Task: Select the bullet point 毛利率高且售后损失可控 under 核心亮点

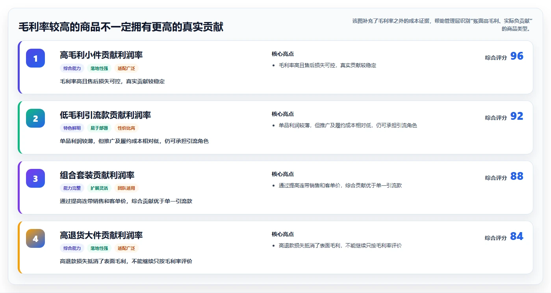Action: [x=328, y=65]
